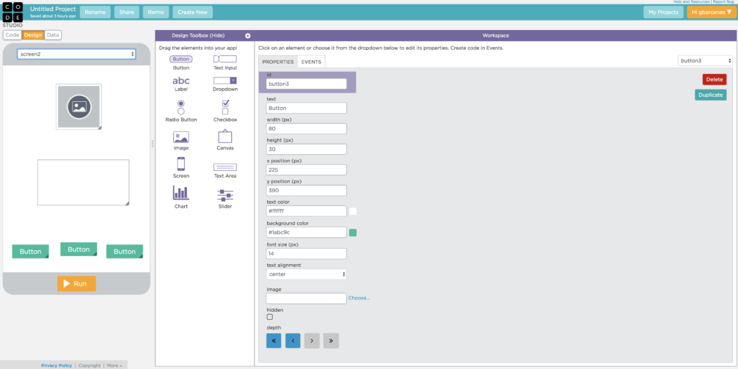Screen dimensions: 738x369
Task: Click the Choose... image link
Action: [359, 298]
